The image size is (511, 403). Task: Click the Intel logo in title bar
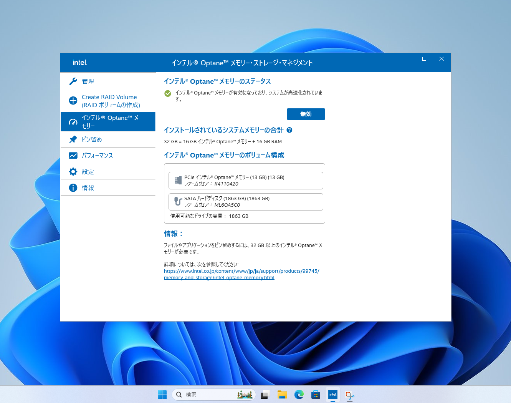[x=80, y=63]
